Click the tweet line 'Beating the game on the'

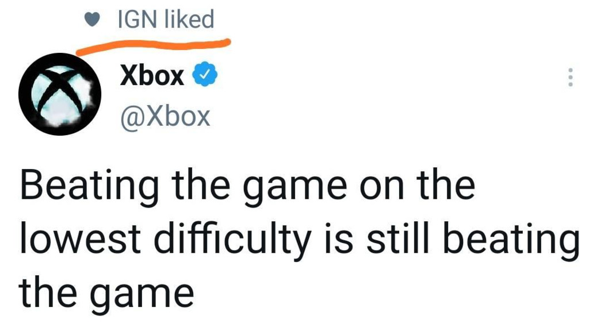247,186
